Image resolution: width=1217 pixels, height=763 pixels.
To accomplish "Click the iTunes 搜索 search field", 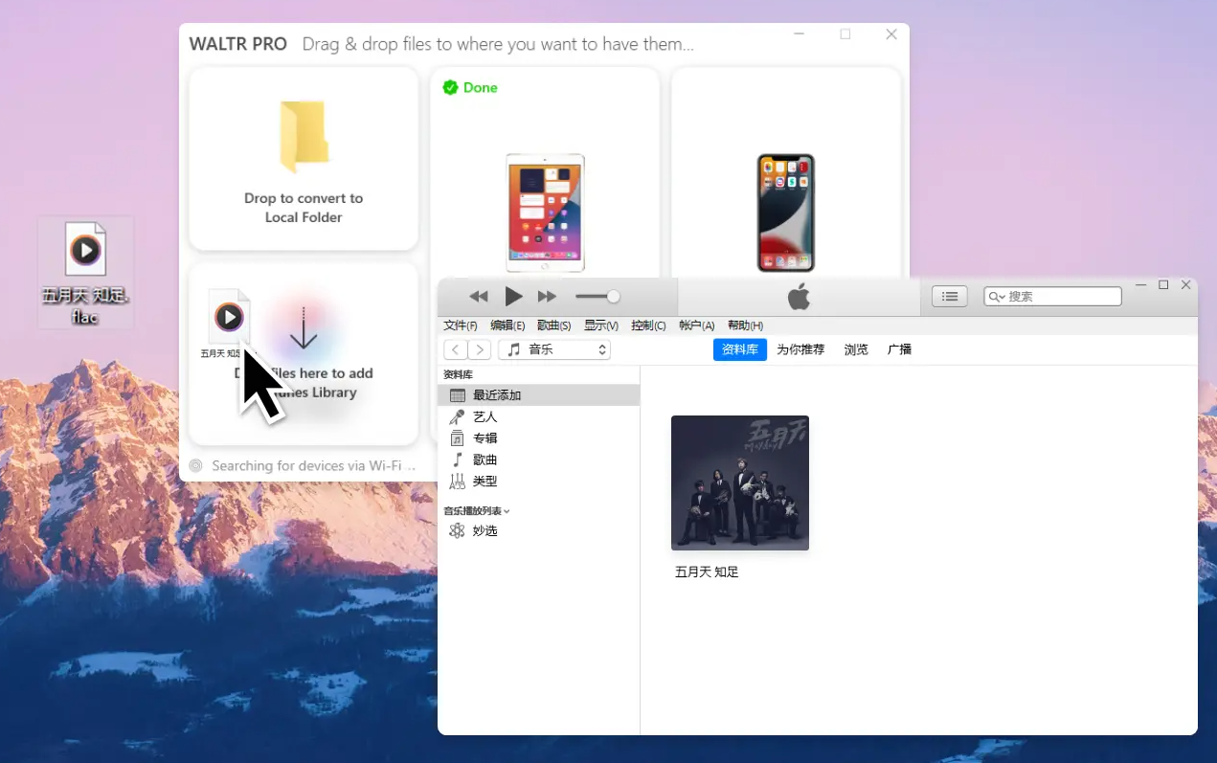I will pos(1052,297).
